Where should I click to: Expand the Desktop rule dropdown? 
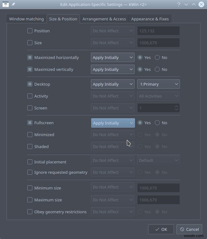click(x=113, y=84)
